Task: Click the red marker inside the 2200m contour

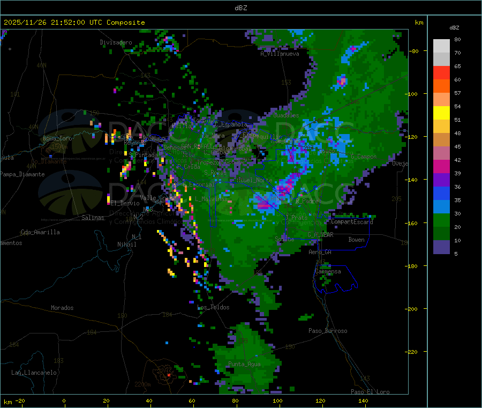Action: click(x=169, y=375)
